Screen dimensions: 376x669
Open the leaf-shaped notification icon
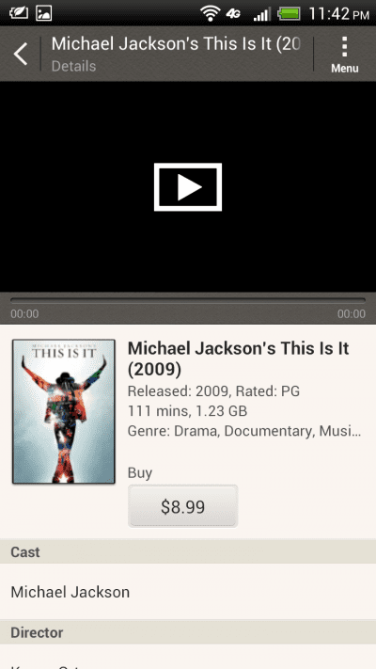pos(19,13)
